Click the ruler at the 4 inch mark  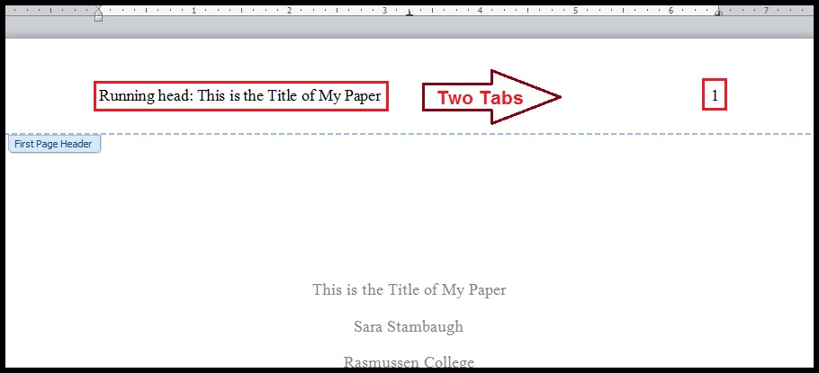(480, 11)
